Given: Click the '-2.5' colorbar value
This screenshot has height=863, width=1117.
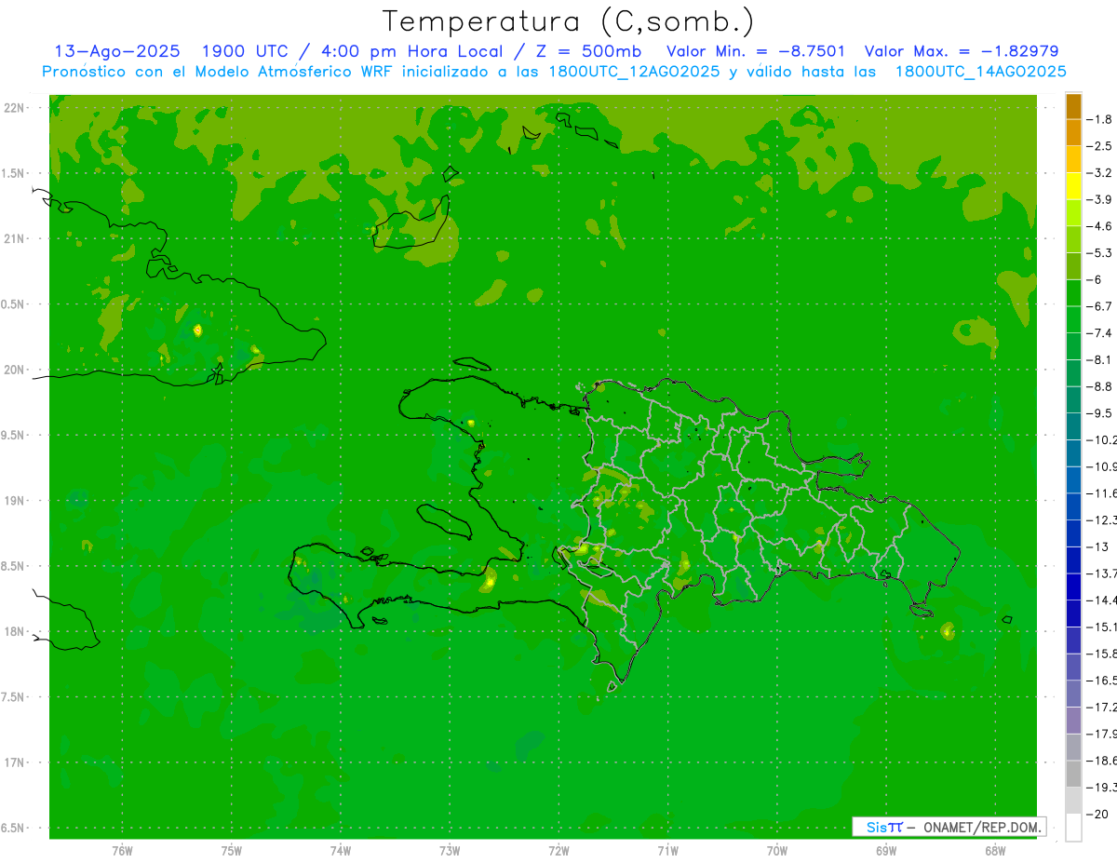Looking at the screenshot, I should [1098, 146].
